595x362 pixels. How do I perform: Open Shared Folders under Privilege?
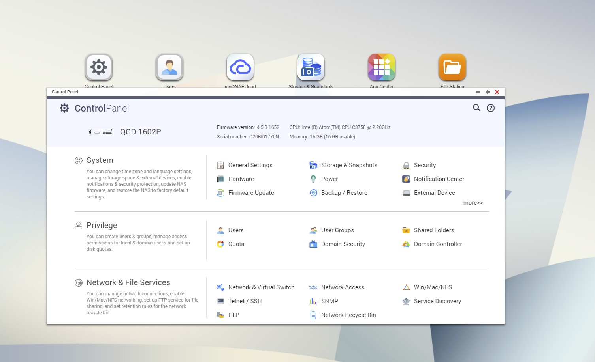pos(434,230)
